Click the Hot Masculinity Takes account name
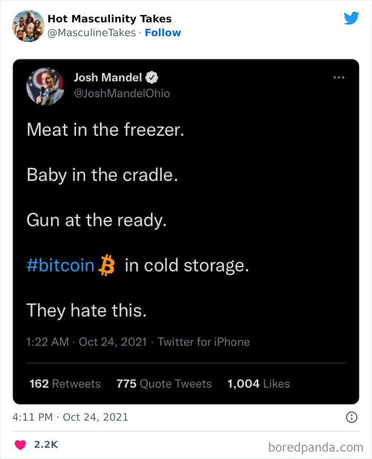 (x=108, y=19)
